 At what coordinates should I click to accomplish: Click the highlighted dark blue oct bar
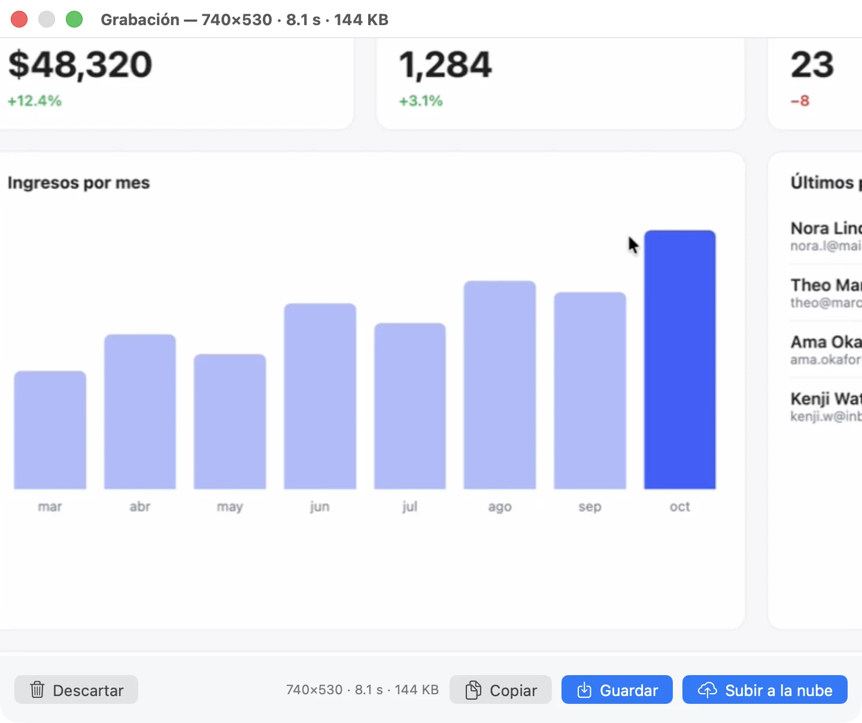point(680,360)
